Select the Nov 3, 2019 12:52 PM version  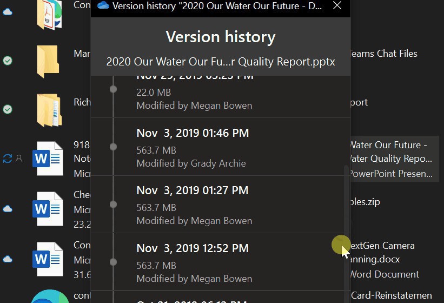pyautogui.click(x=216, y=262)
